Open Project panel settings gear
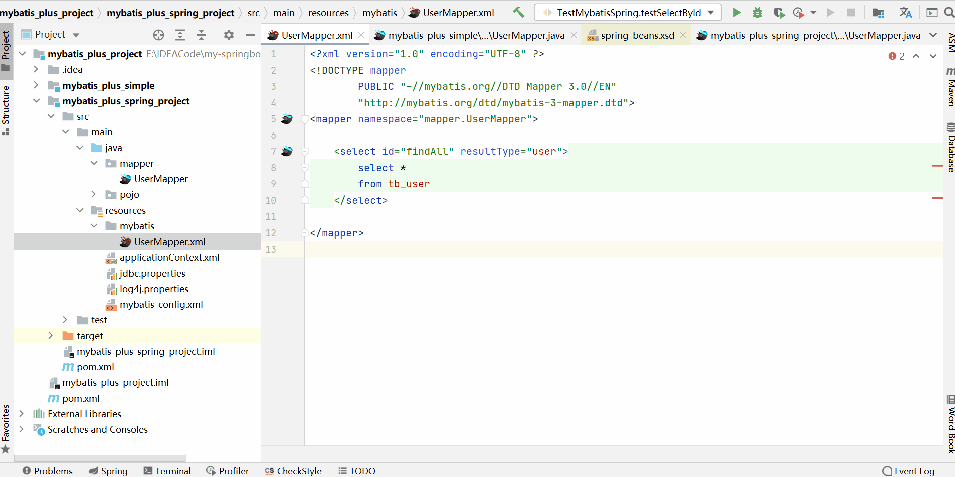The width and height of the screenshot is (955, 477). 229,35
